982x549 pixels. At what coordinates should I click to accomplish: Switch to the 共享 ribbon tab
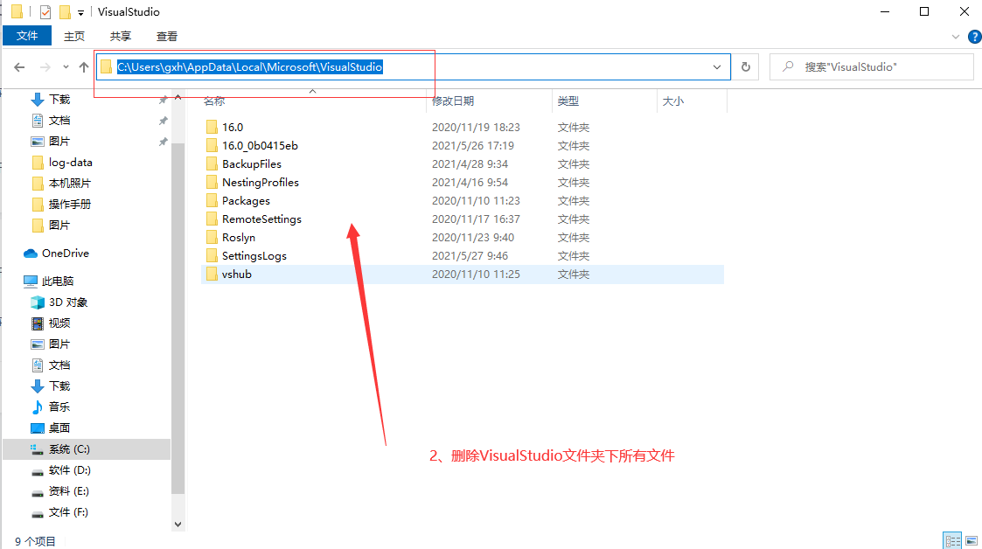[121, 37]
